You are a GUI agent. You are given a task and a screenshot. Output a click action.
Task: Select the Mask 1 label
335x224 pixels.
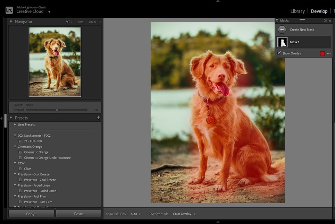click(x=294, y=42)
